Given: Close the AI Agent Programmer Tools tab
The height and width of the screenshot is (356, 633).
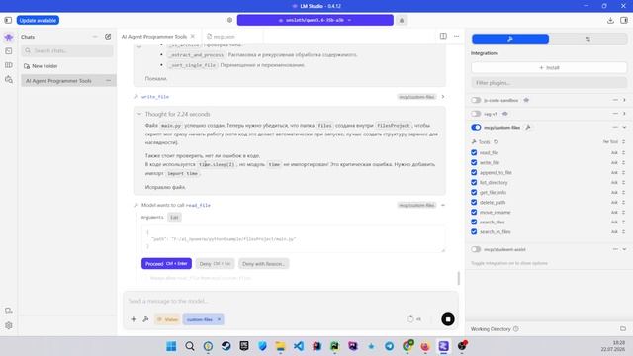Looking at the screenshot, I should (193, 36).
